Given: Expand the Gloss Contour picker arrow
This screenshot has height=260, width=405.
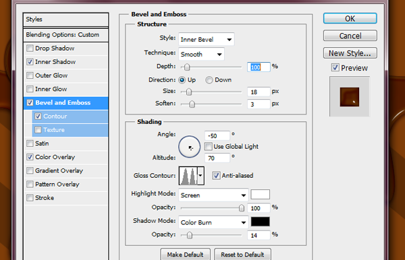Looking at the screenshot, I should [x=200, y=176].
